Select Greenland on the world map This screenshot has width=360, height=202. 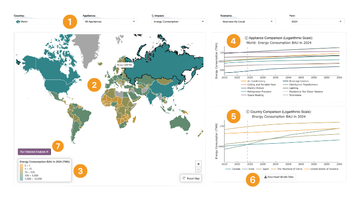click(x=87, y=49)
